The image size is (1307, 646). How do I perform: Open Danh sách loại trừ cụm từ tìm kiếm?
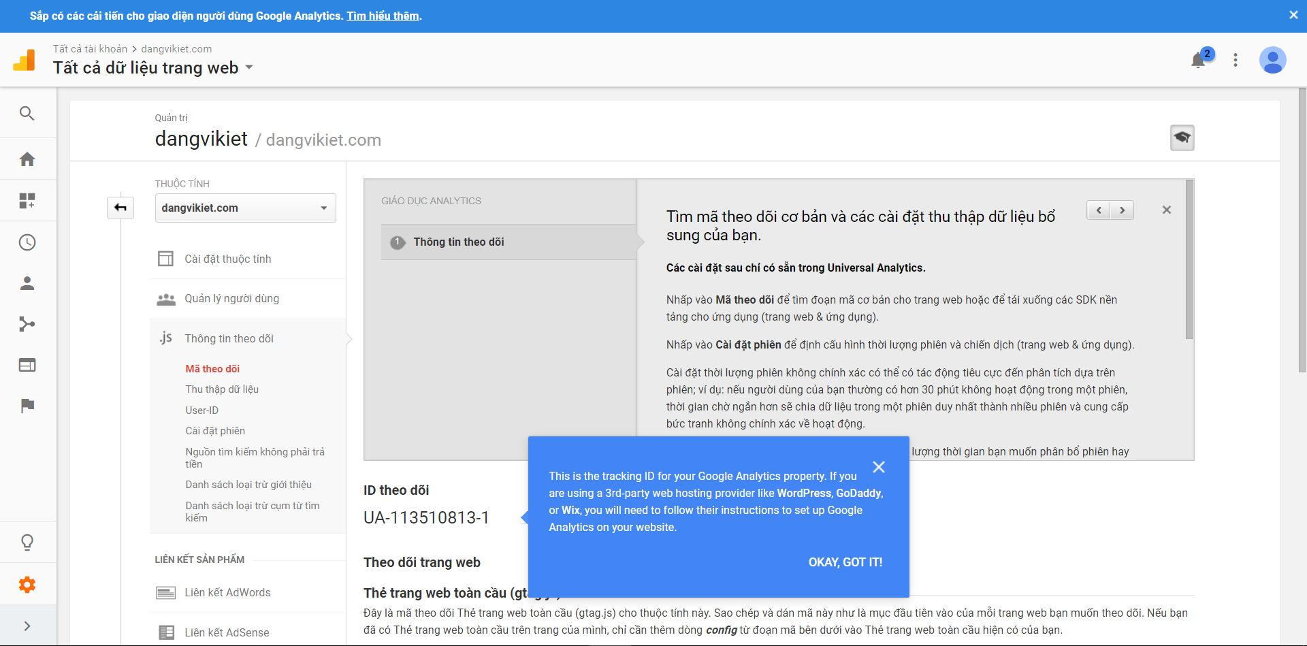point(253,511)
